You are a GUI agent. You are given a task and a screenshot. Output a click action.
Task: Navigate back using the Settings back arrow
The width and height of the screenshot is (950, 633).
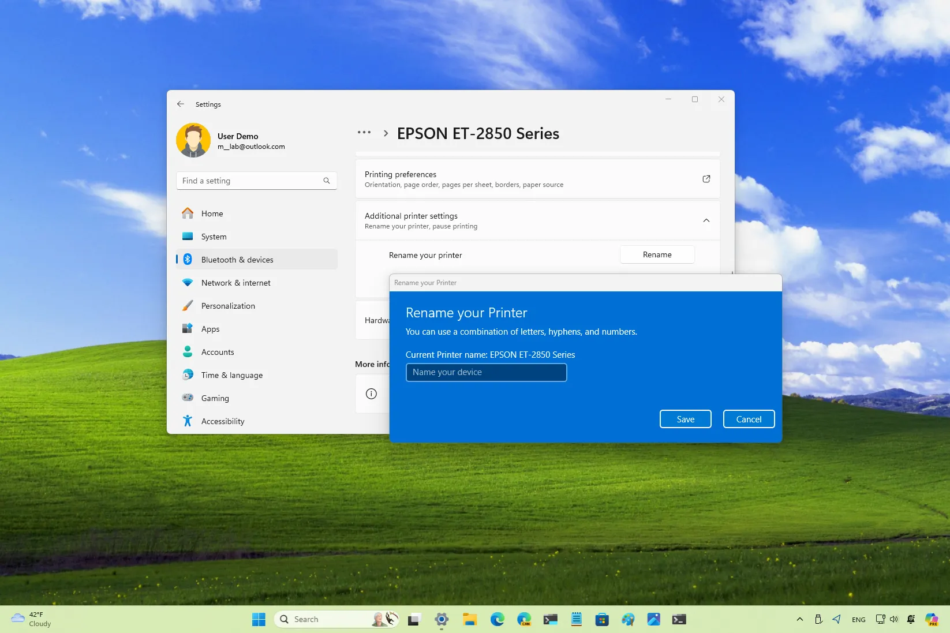tap(181, 104)
